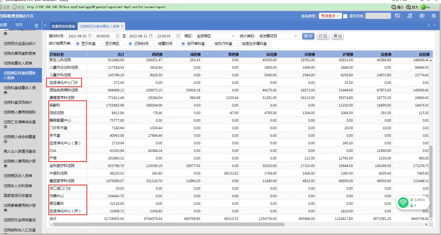Select the 结算时间 radio button
441x235 pixels.
click(x=154, y=44)
